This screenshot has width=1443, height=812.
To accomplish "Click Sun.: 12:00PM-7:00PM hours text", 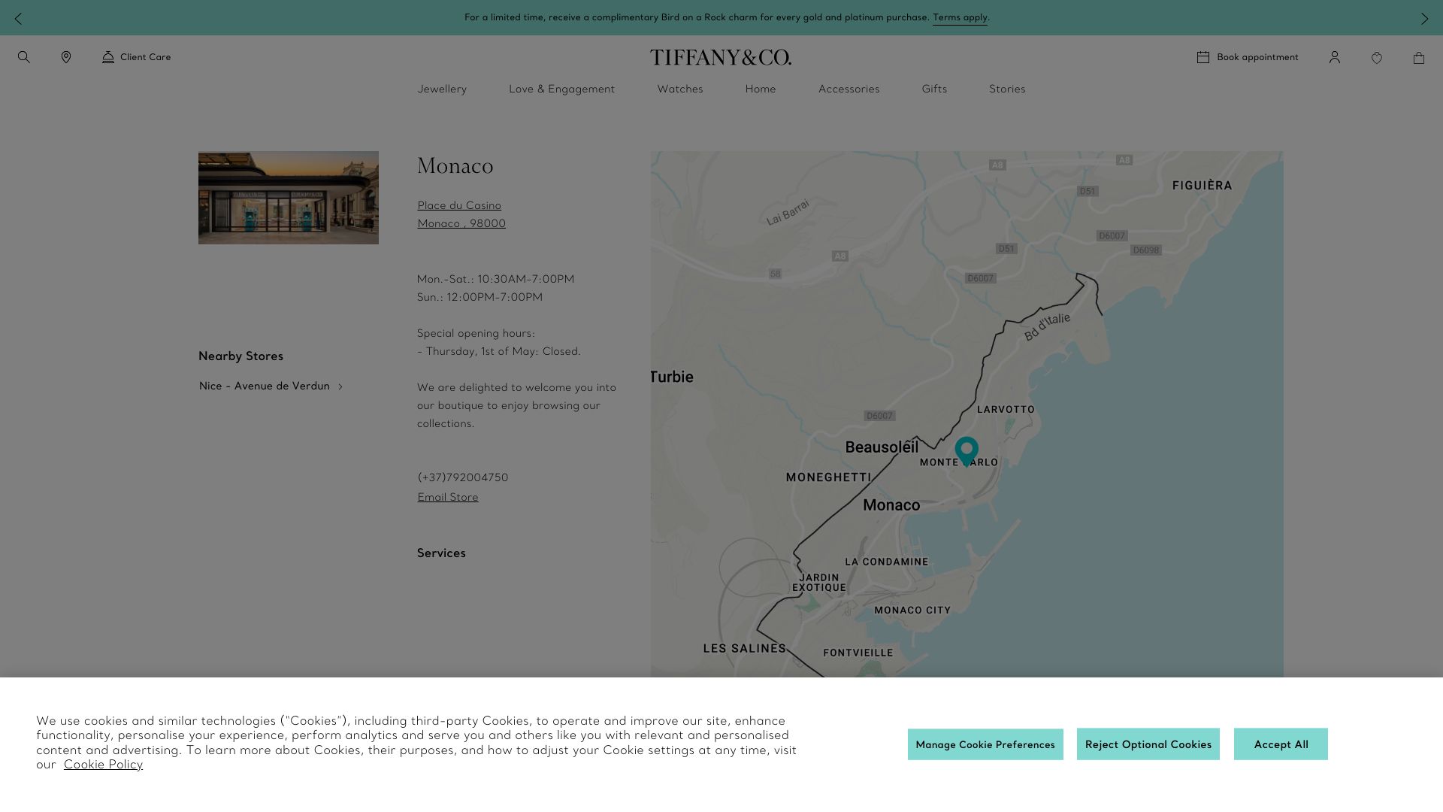I will click(479, 297).
